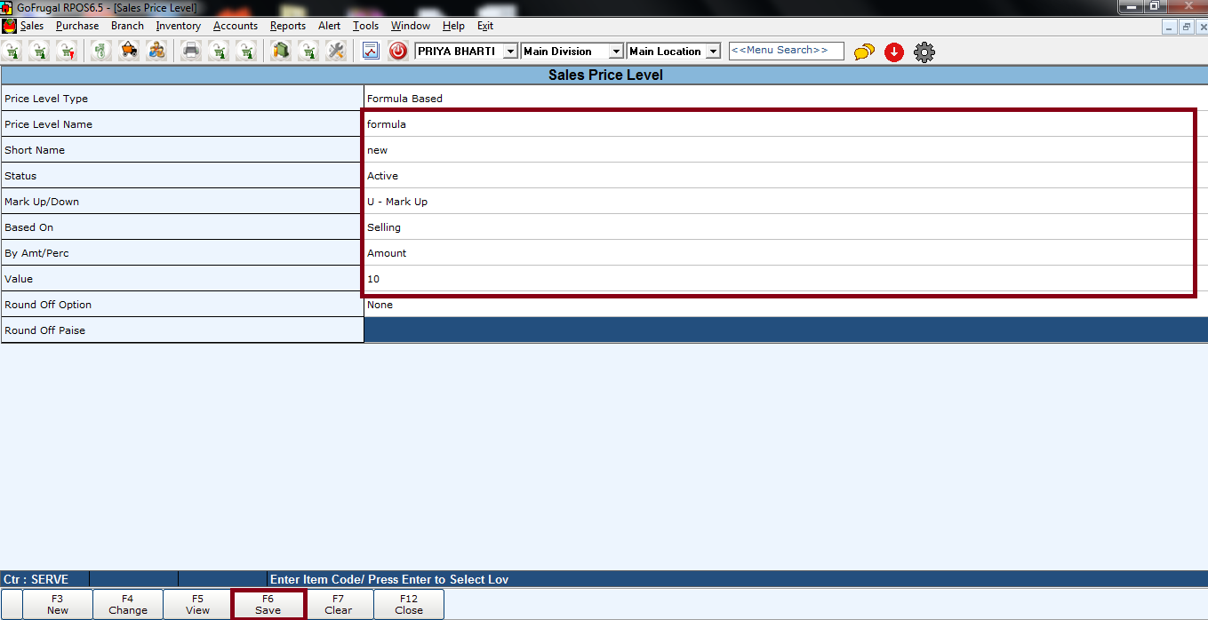Open the chart report icon
Screen dimensions: 1208x620
point(371,51)
